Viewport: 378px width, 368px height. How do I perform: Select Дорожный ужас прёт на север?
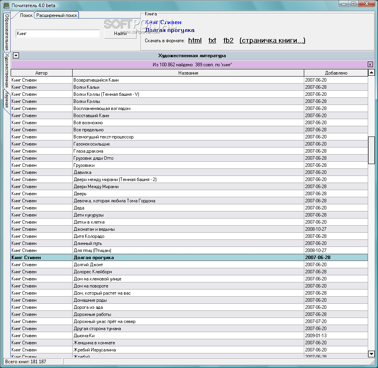189,322
